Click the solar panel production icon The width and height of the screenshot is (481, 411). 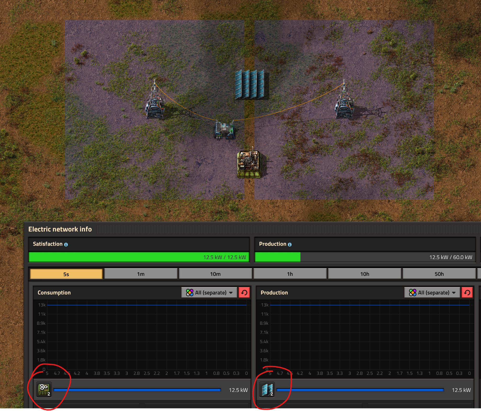click(267, 390)
